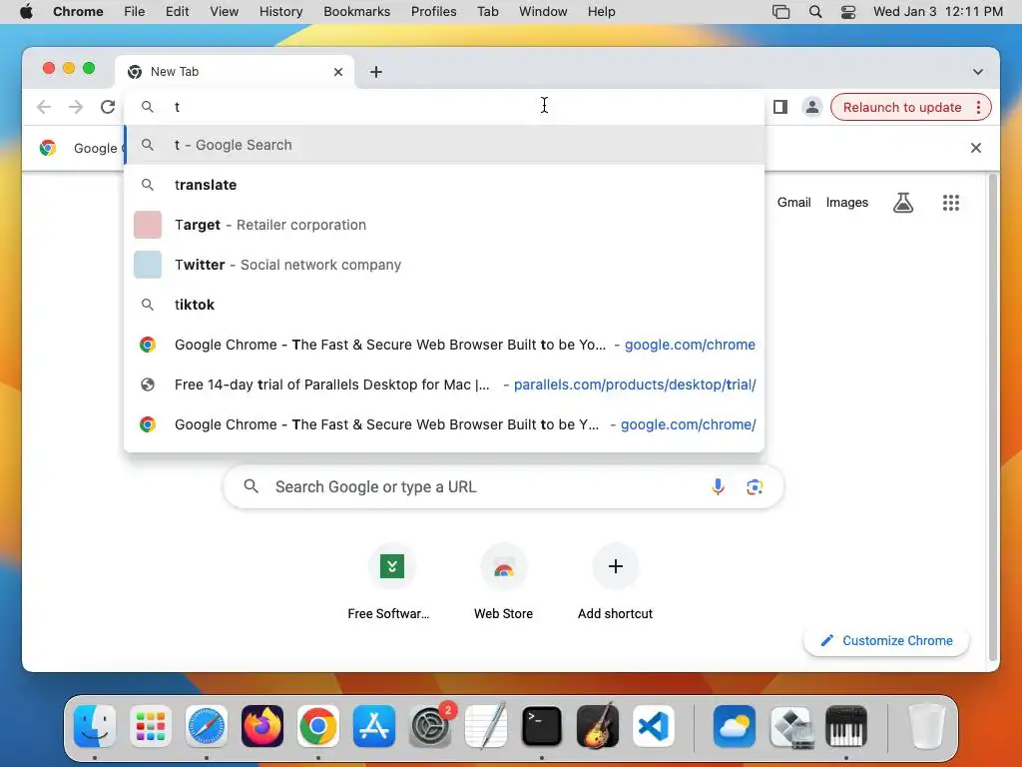Open the View menu

pos(225,12)
